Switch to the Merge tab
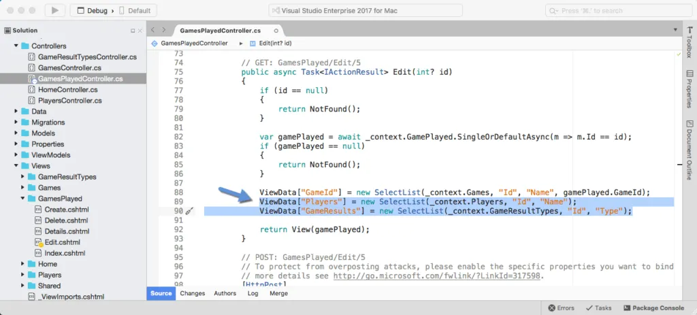The height and width of the screenshot is (315, 697). point(278,293)
